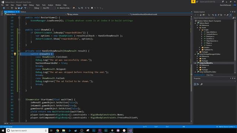Click the Windows Start button
This screenshot has height=133, width=237.
[x=3, y=130]
